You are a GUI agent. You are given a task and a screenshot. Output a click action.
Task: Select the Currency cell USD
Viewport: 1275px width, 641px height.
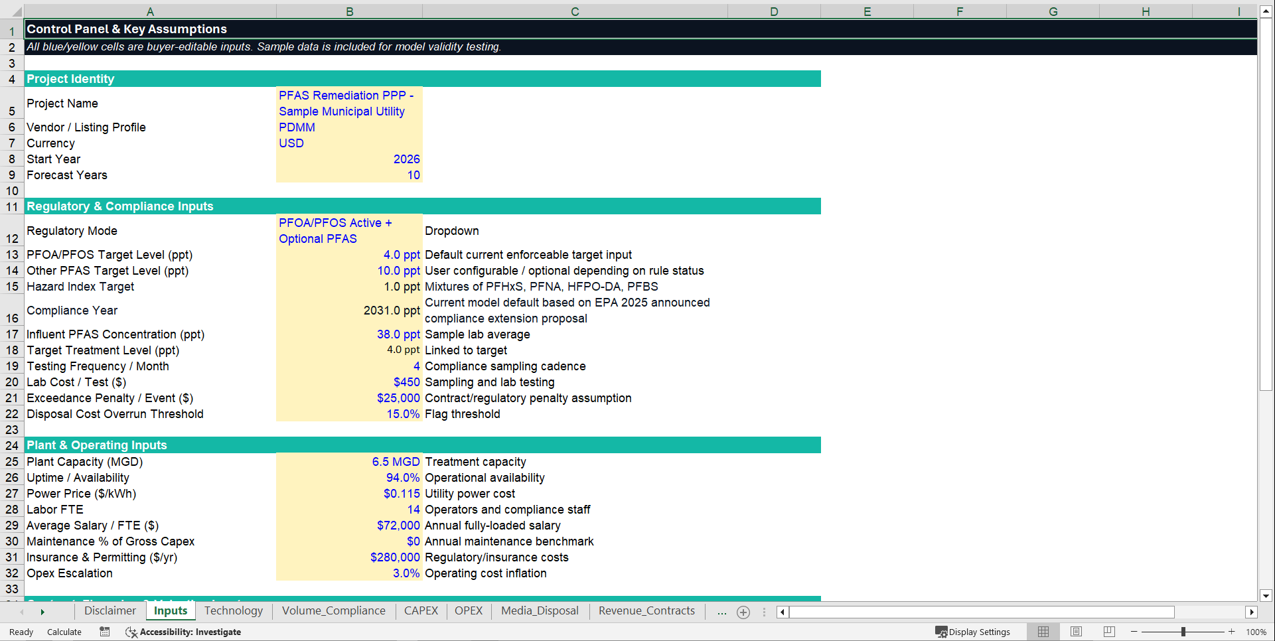coord(349,143)
